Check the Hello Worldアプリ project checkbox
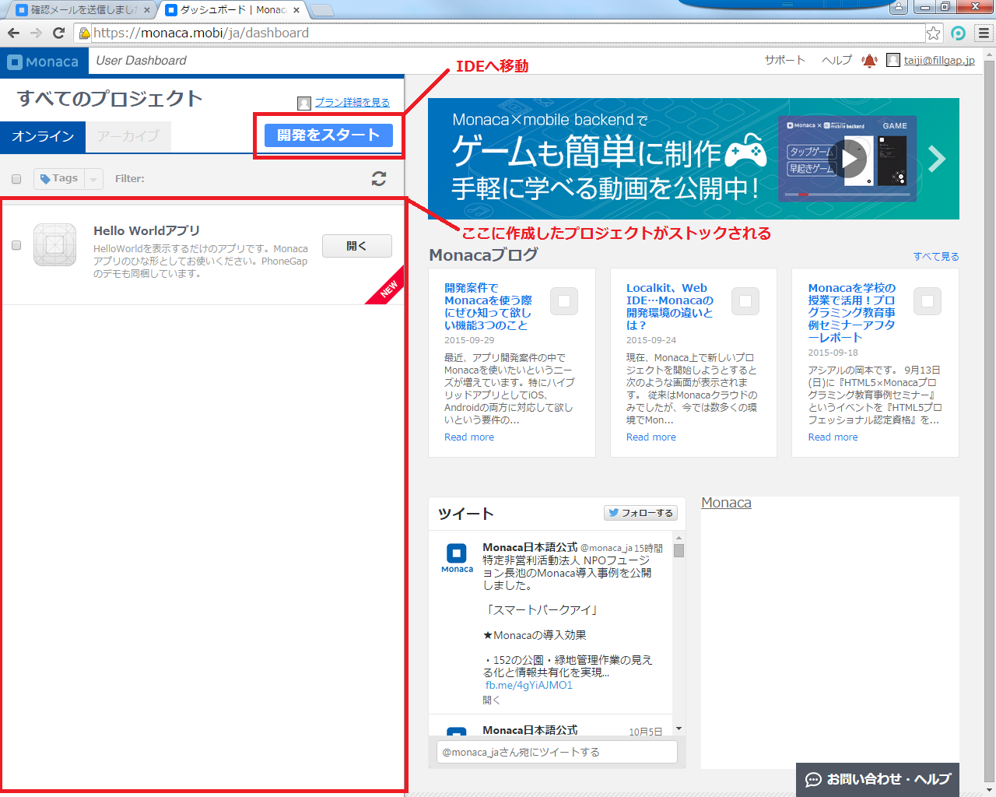This screenshot has height=797, width=996. [16, 245]
